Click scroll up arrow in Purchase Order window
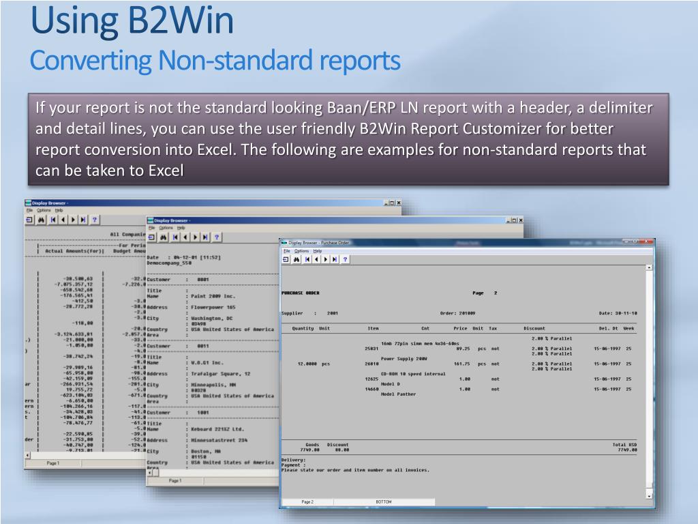 [649, 267]
